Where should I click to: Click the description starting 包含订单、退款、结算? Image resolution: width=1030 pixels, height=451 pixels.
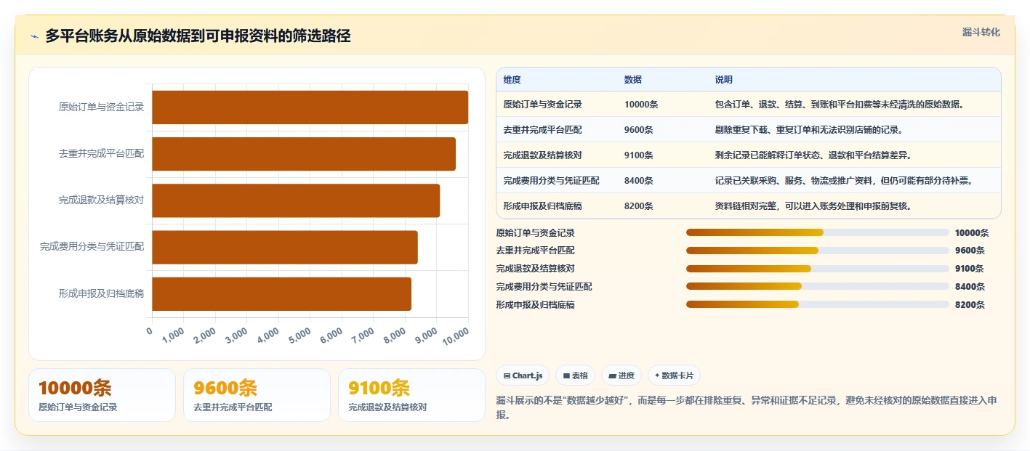point(839,105)
